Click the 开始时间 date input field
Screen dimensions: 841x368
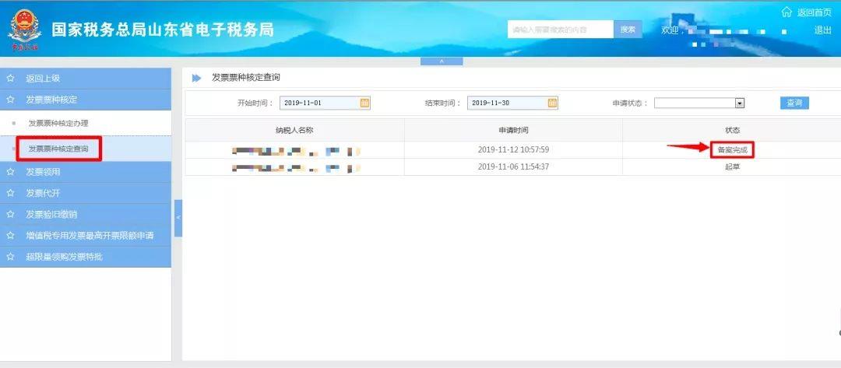pyautogui.click(x=319, y=103)
